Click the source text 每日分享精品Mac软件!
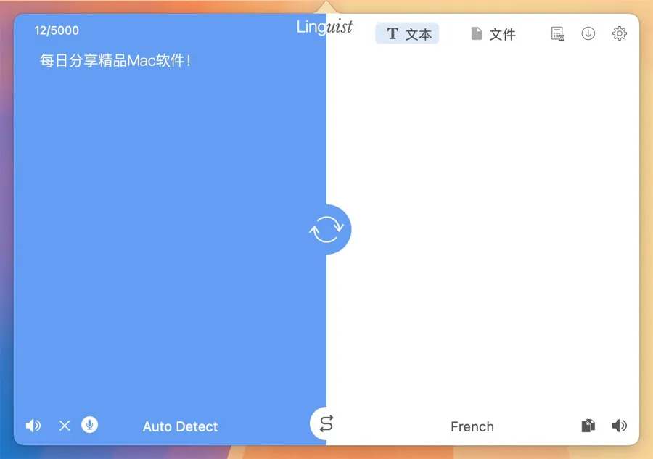Image resolution: width=653 pixels, height=459 pixels. coord(115,61)
